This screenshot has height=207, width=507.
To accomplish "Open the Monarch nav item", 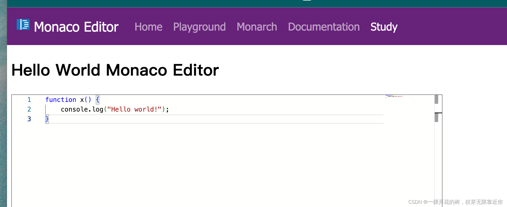I will (257, 27).
